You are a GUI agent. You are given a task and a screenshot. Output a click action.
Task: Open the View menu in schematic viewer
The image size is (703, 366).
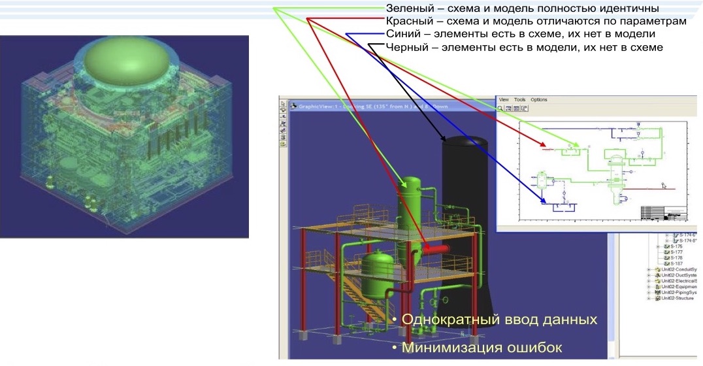(504, 99)
